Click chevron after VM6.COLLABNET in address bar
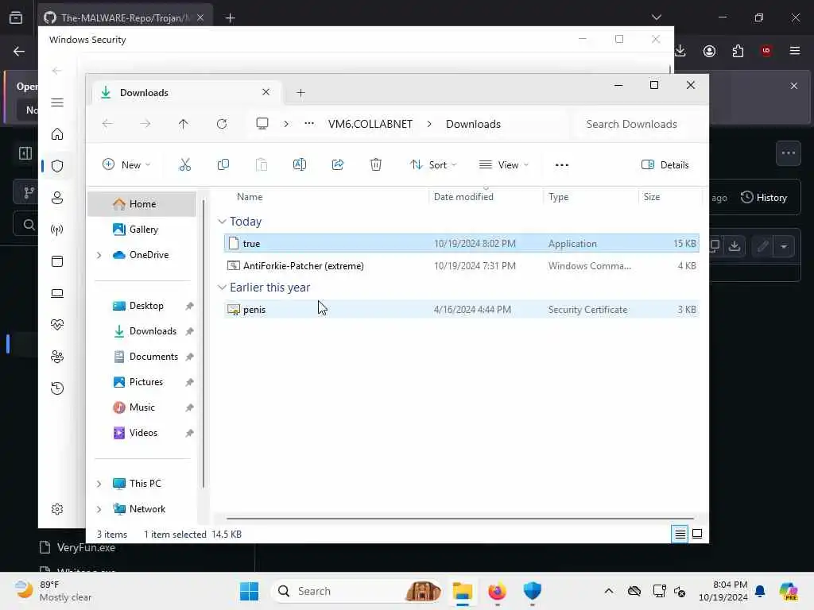 429,124
